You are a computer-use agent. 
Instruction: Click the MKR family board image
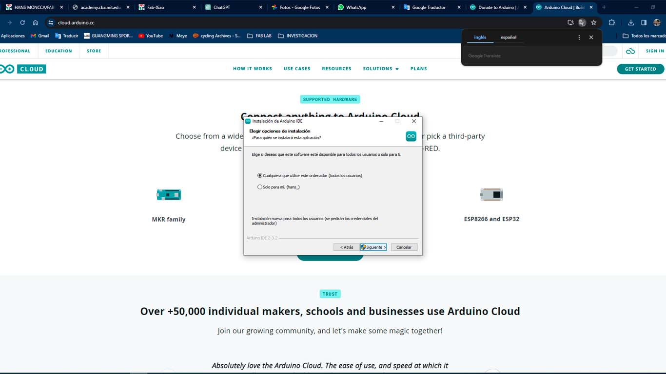(169, 195)
